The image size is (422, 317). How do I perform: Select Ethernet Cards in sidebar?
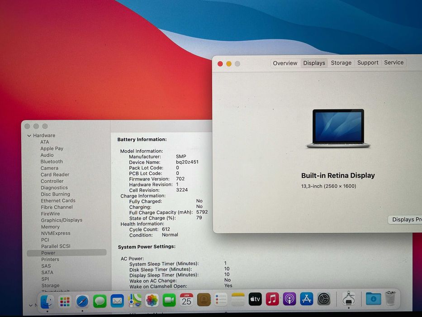coord(58,201)
